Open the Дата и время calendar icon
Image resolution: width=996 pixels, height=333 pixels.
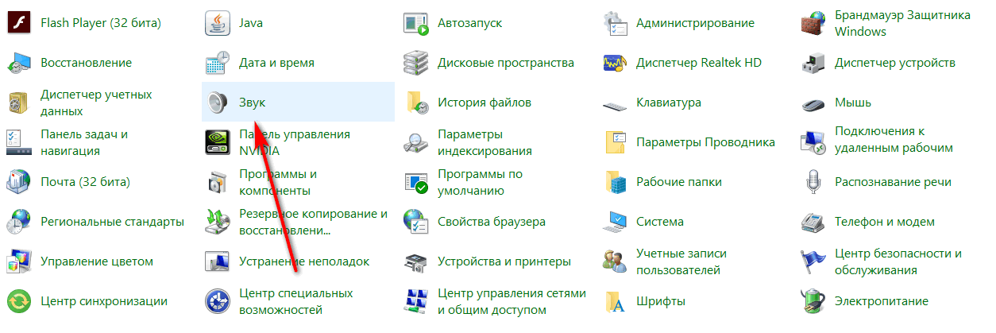(x=217, y=63)
